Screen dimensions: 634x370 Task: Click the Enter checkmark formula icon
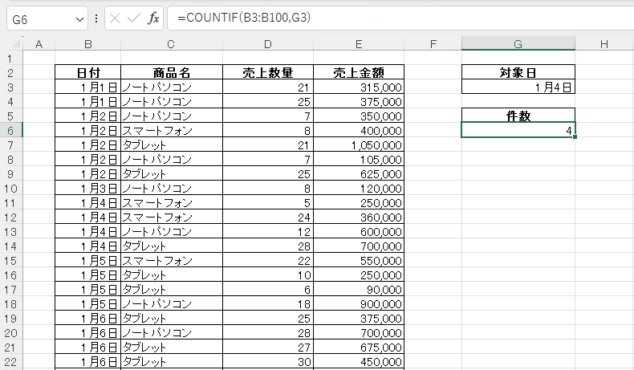(x=133, y=18)
